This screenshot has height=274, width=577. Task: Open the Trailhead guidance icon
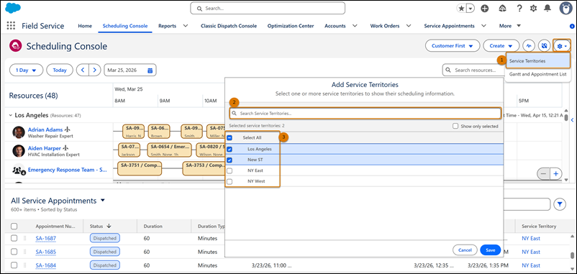[x=503, y=9]
